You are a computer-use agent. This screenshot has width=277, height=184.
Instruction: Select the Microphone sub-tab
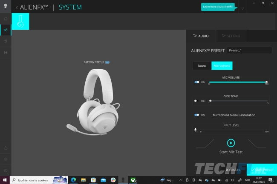click(x=222, y=66)
